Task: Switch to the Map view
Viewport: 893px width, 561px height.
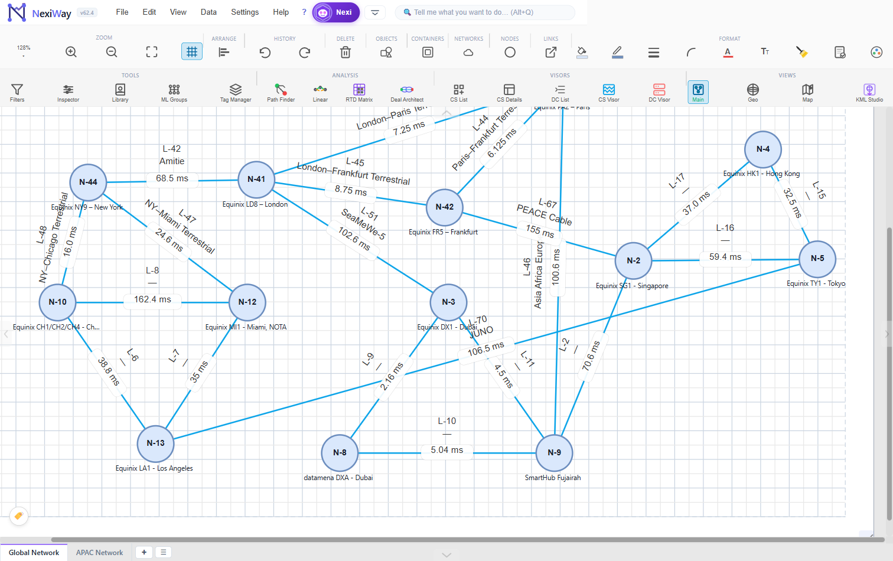Action: 807,92
